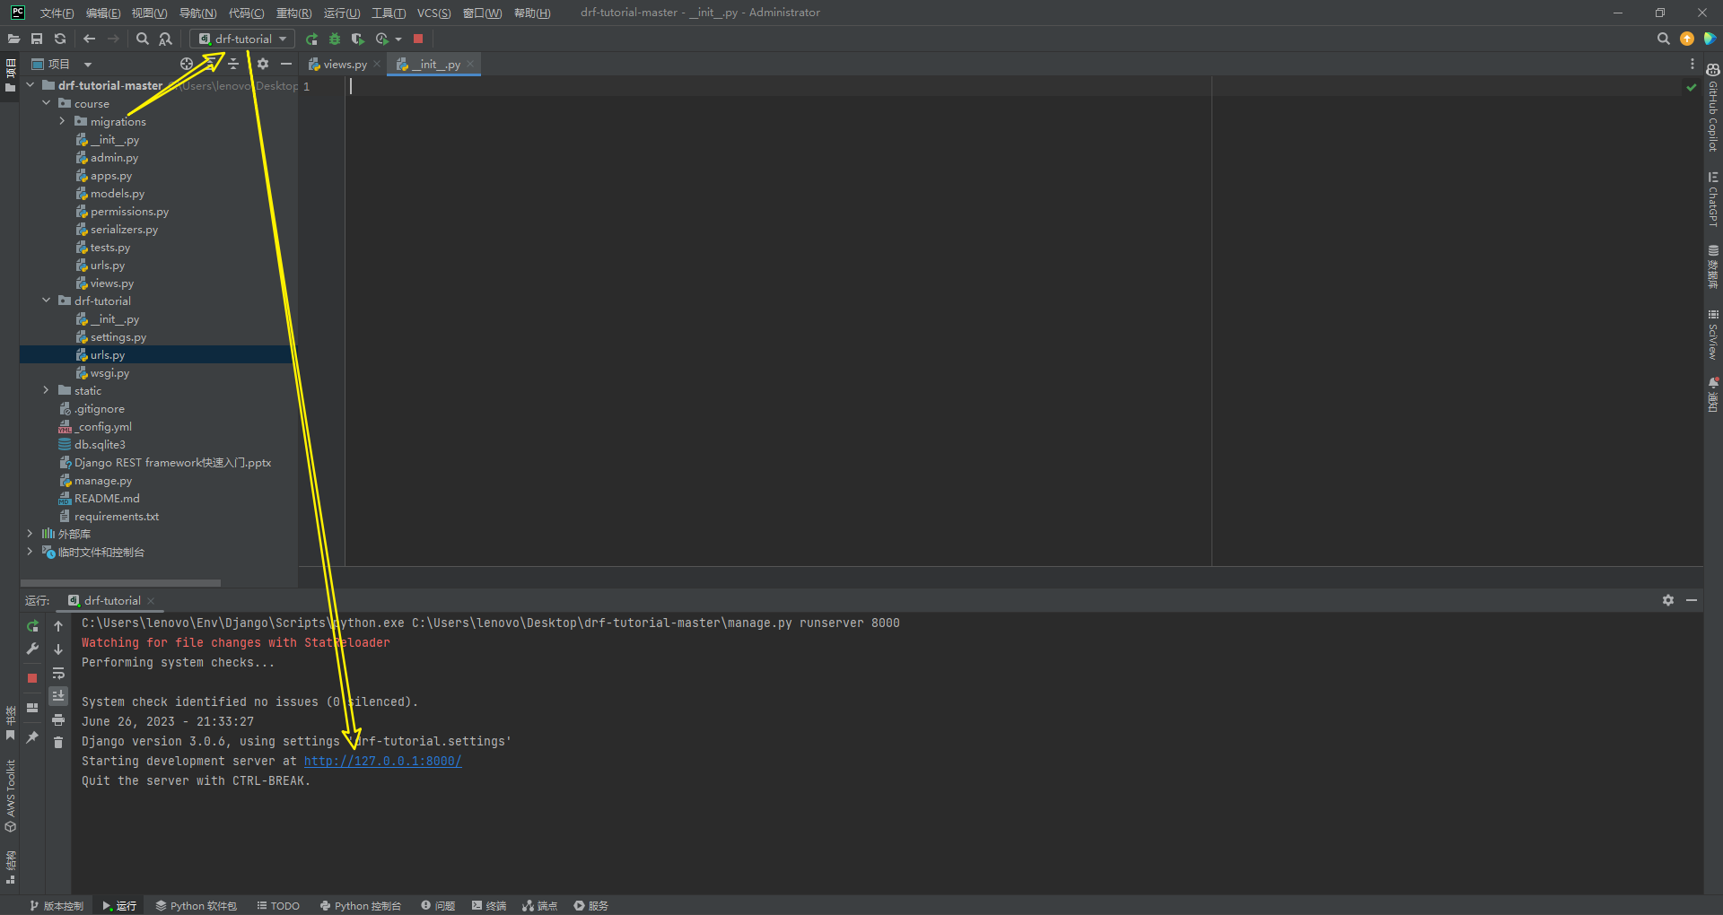Select serializers.py in the course folder
The height and width of the screenshot is (915, 1723).
[124, 230]
